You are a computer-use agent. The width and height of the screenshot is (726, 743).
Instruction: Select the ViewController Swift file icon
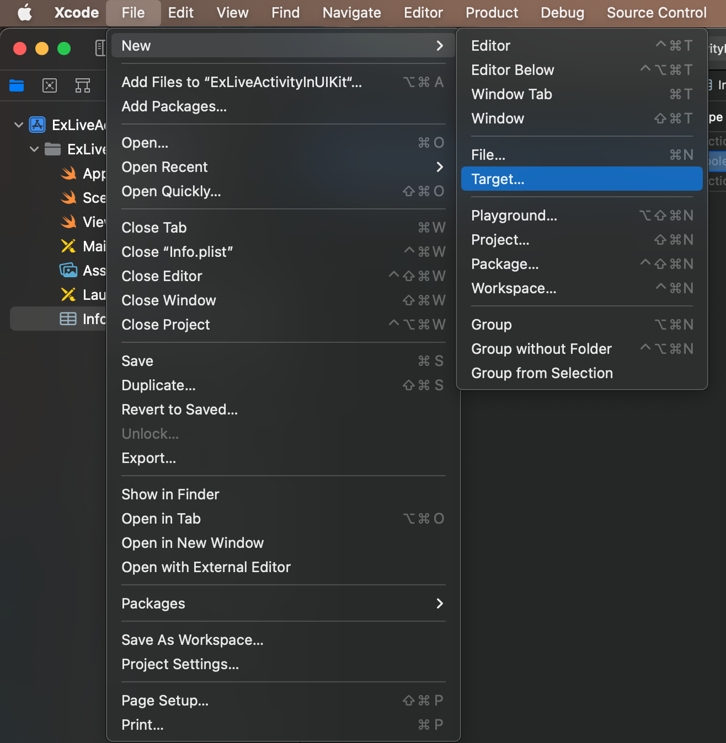pos(68,222)
